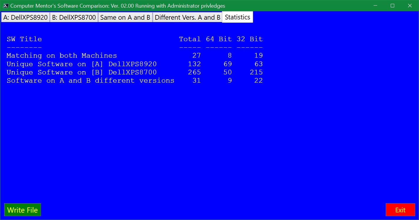Click the red Exit button

(x=400, y=210)
